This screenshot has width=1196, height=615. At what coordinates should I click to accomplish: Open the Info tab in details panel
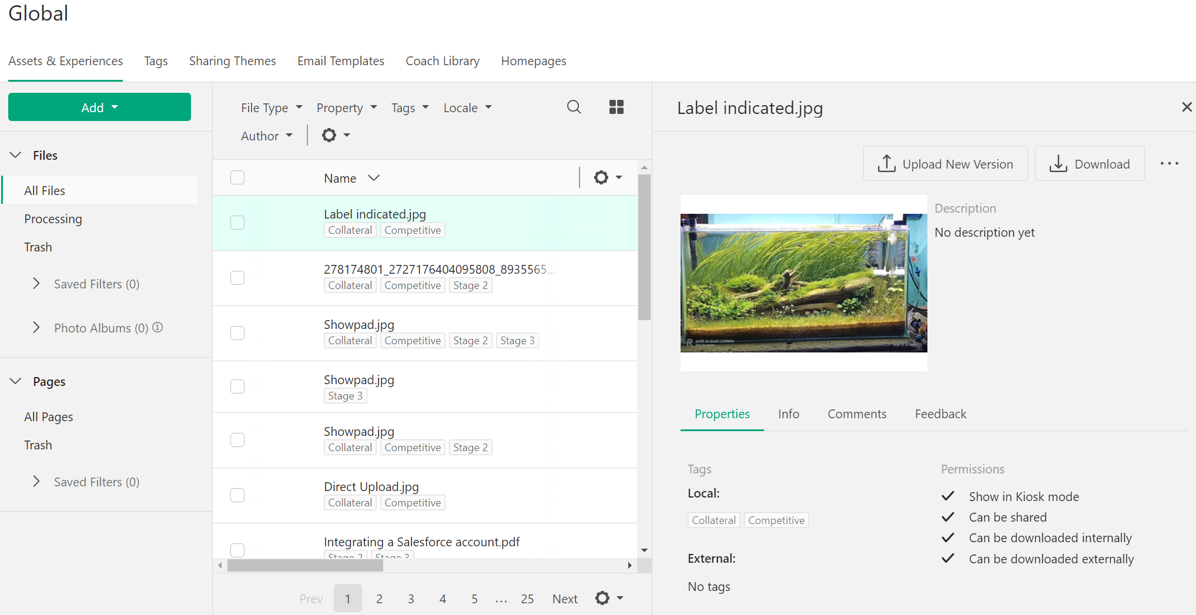788,414
